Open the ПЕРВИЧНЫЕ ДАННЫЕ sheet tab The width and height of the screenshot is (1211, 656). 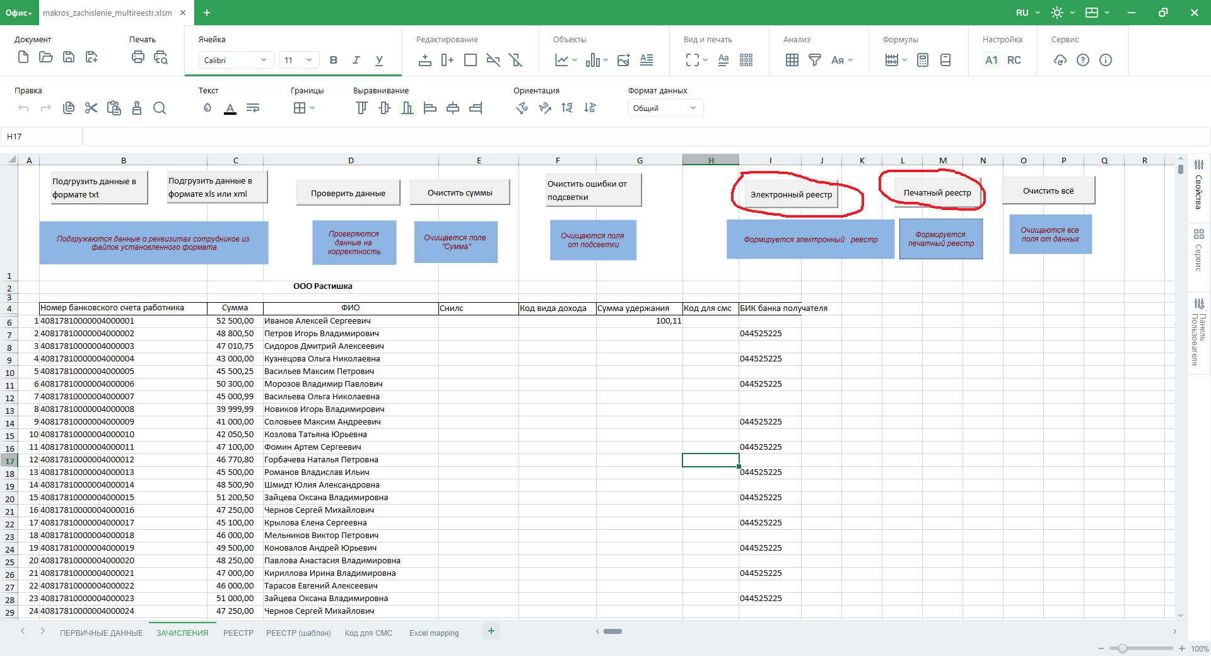[102, 633]
